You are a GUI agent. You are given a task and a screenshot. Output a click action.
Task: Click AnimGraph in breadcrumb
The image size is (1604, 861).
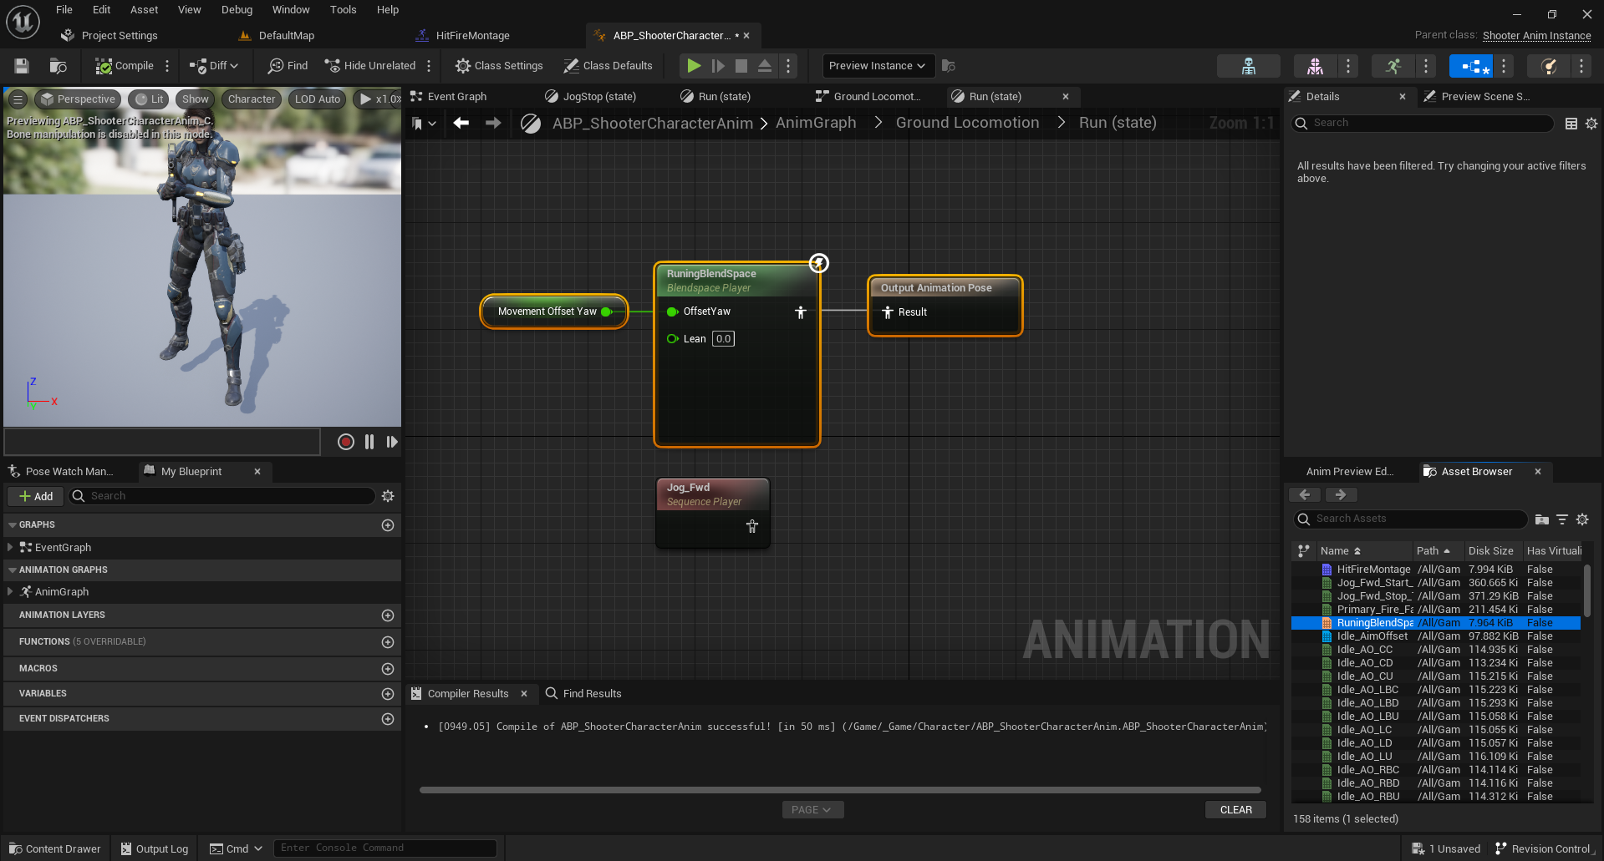pyautogui.click(x=816, y=123)
